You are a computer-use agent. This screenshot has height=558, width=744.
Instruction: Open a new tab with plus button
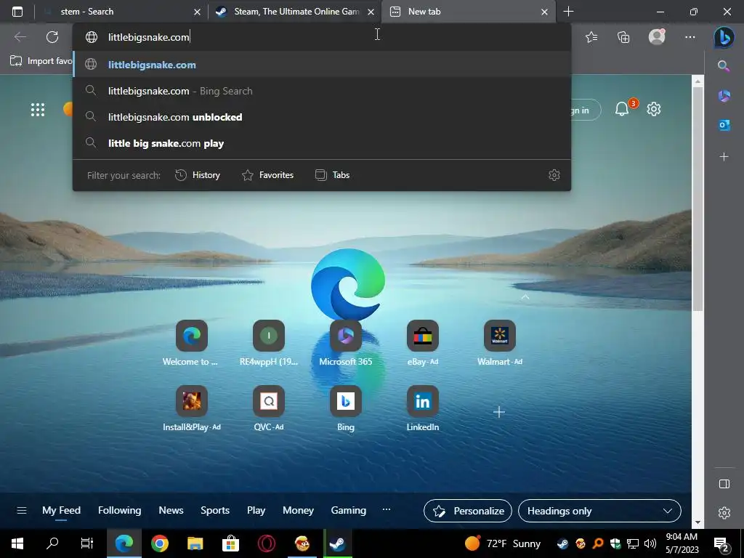click(568, 12)
